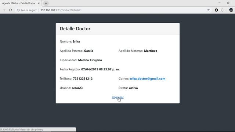Click the address bar URL

click(x=61, y=10)
